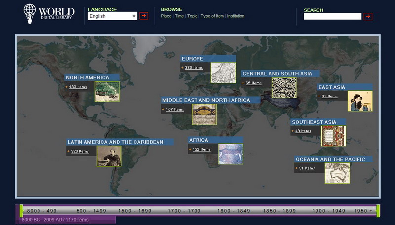Open the 1170 Items timeline link

(x=77, y=220)
